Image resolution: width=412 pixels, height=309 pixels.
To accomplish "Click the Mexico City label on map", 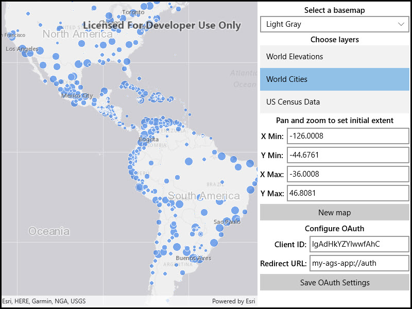I will pyautogui.click(x=77, y=96).
